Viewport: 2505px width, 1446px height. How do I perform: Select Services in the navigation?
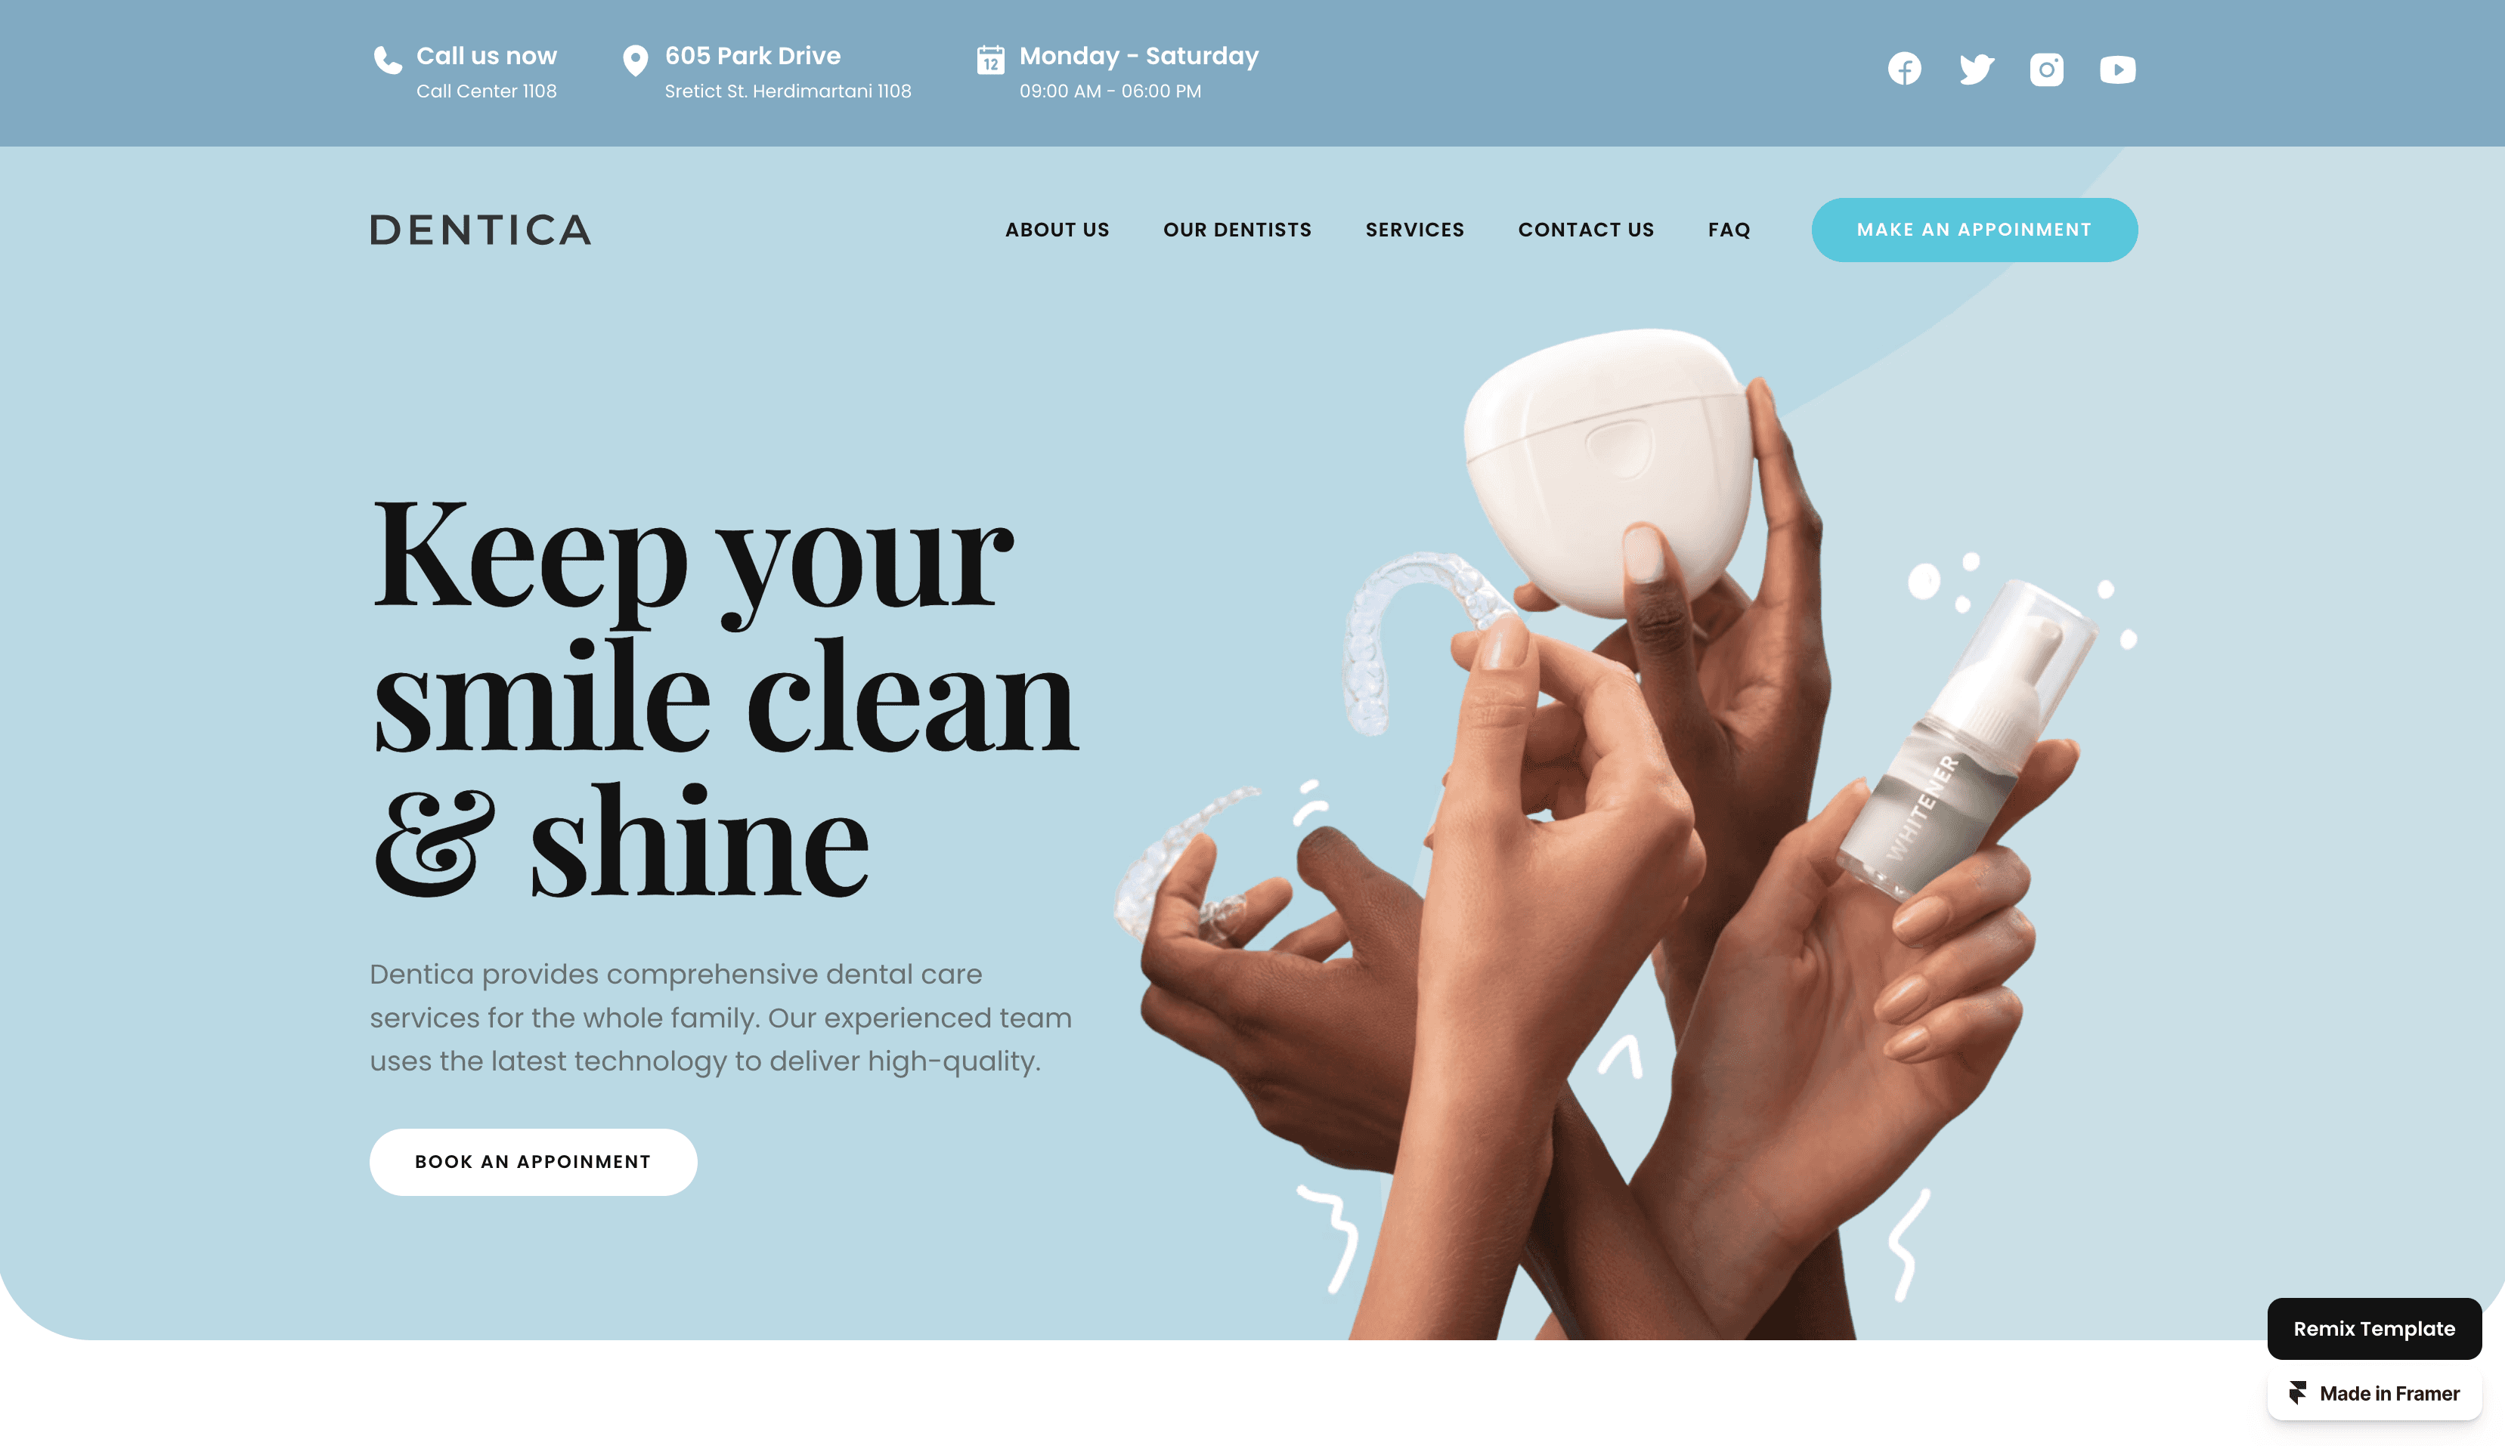pyautogui.click(x=1414, y=230)
